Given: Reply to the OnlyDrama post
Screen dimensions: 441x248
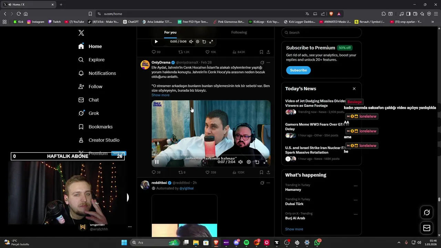Looking at the screenshot, I should click(x=156, y=172).
